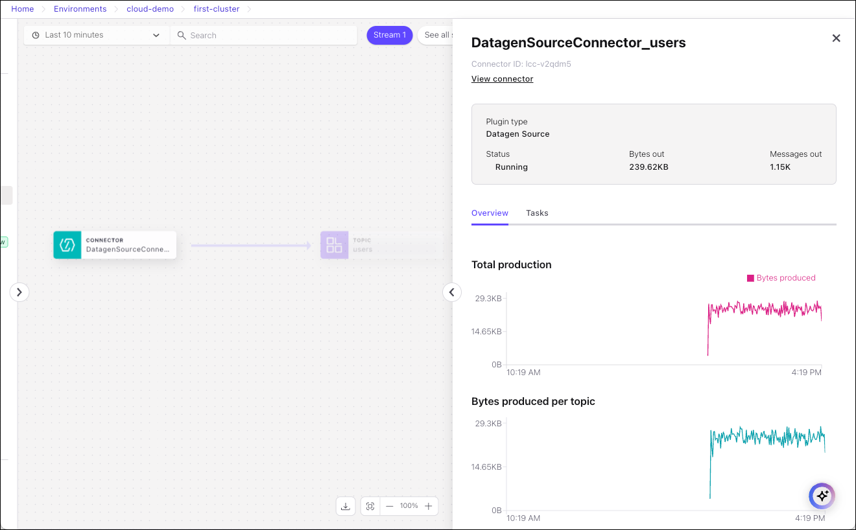The width and height of the screenshot is (856, 530).
Task: Select the Overview tab
Action: click(490, 213)
